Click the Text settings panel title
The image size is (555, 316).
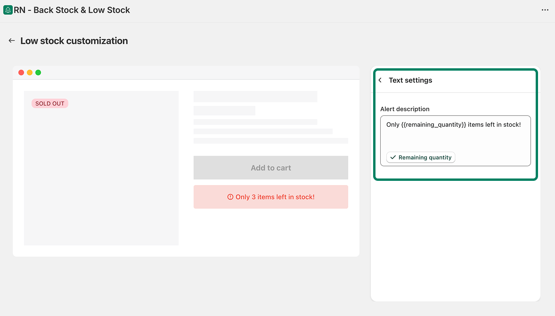[x=410, y=81]
